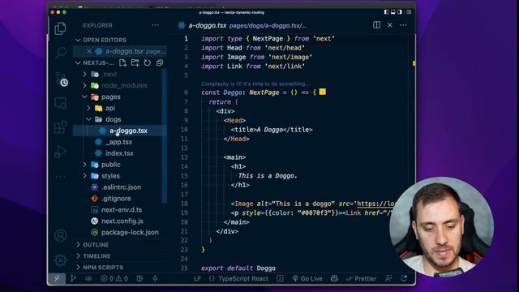The height and width of the screenshot is (292, 519).
Task: Open Explorer views and more actions menu
Action: click(155, 25)
